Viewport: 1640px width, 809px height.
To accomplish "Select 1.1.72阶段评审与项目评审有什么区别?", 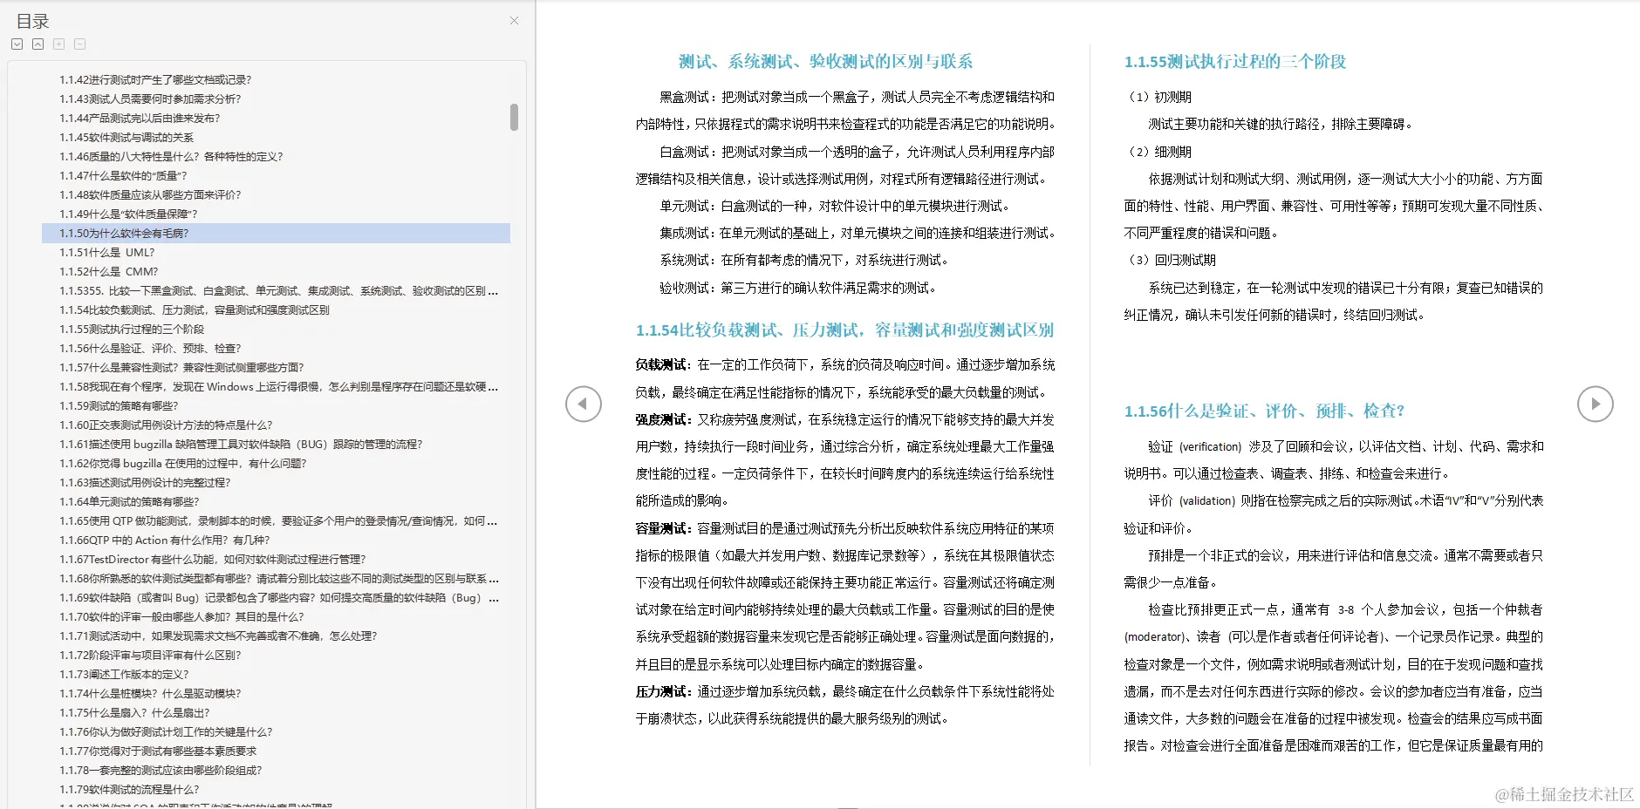I will click(150, 655).
